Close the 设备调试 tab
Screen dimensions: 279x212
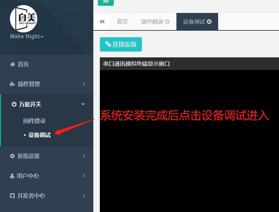tap(209, 22)
